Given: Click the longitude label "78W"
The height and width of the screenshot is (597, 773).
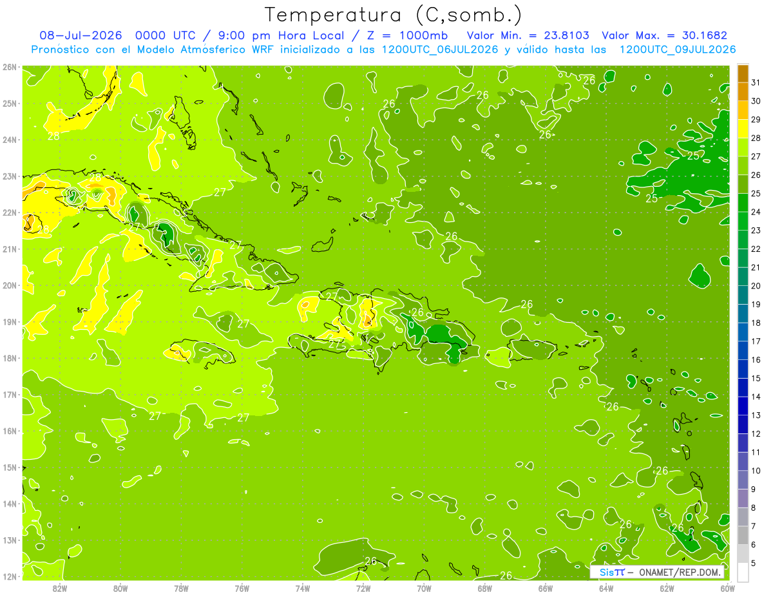Looking at the screenshot, I should tap(181, 588).
